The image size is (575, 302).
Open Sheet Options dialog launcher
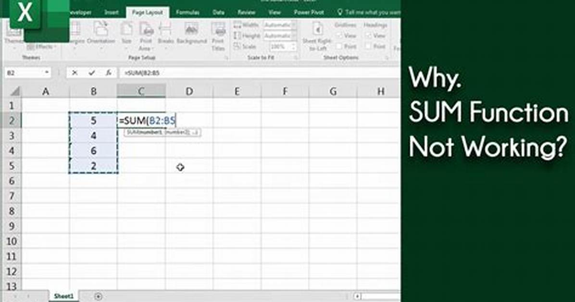point(387,58)
